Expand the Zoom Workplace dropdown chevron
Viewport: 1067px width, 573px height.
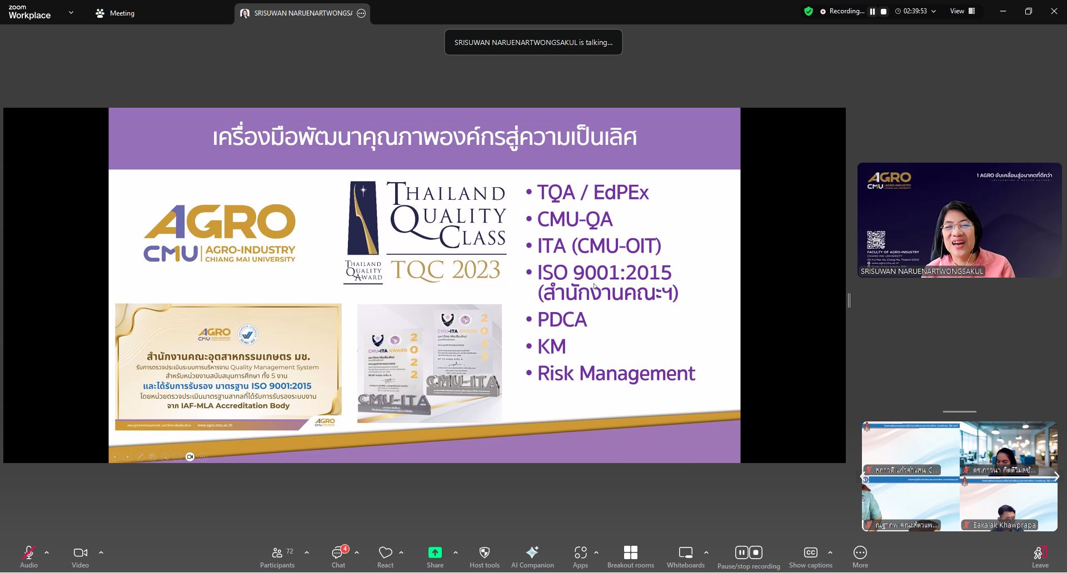[71, 12]
